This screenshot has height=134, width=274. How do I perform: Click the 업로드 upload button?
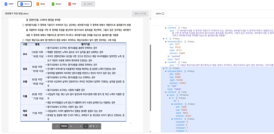coord(88,4)
